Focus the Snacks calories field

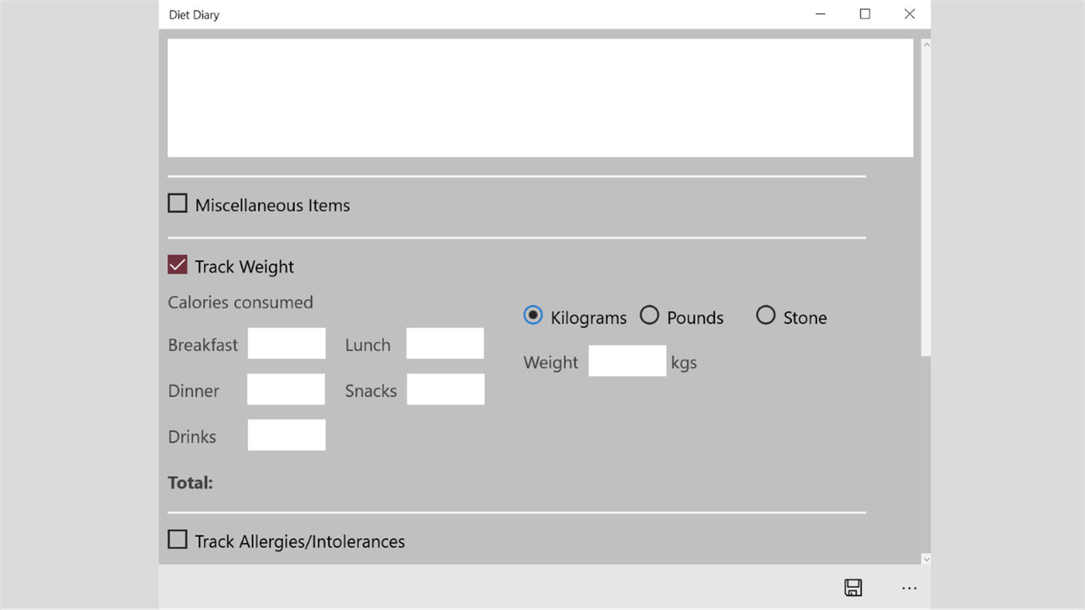(x=445, y=389)
